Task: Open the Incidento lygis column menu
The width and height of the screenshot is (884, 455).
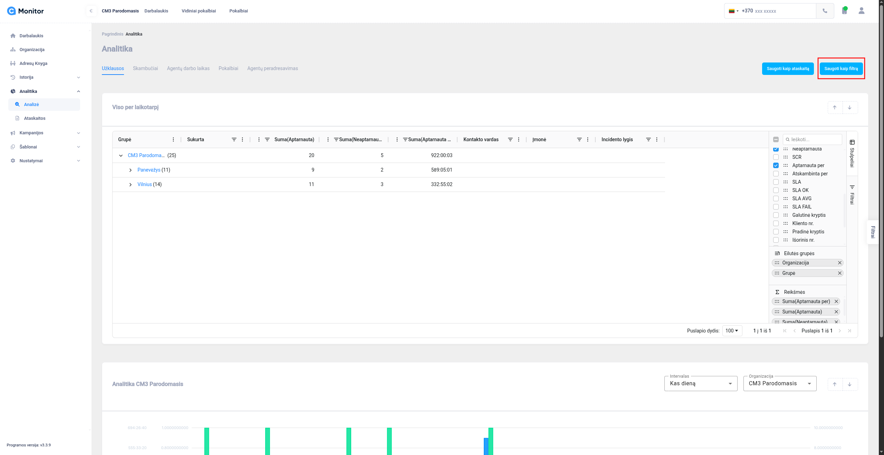Action: (657, 139)
